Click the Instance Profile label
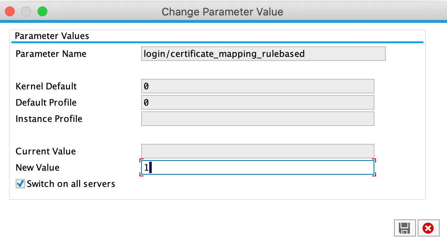This screenshot has height=243, width=447. click(x=49, y=119)
